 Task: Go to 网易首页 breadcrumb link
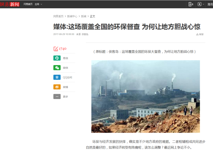click(58, 16)
